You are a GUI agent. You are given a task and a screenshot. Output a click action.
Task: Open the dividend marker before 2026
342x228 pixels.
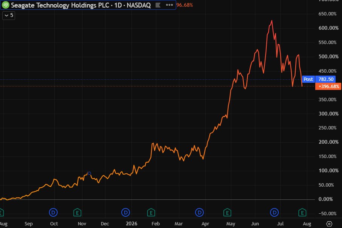126,212
